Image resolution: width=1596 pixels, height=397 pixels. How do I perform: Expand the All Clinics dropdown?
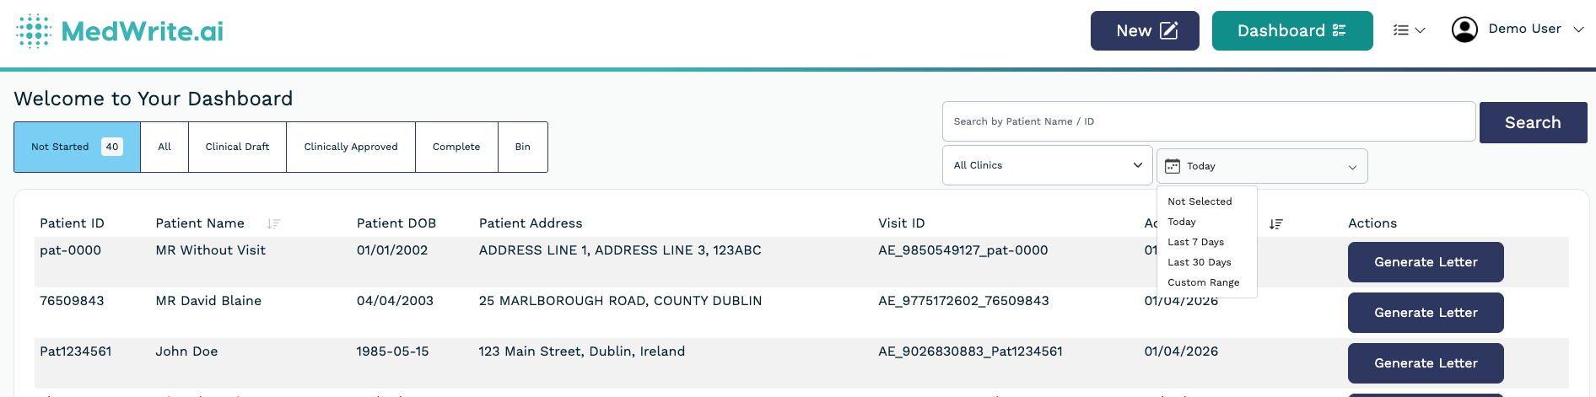coord(1047,165)
